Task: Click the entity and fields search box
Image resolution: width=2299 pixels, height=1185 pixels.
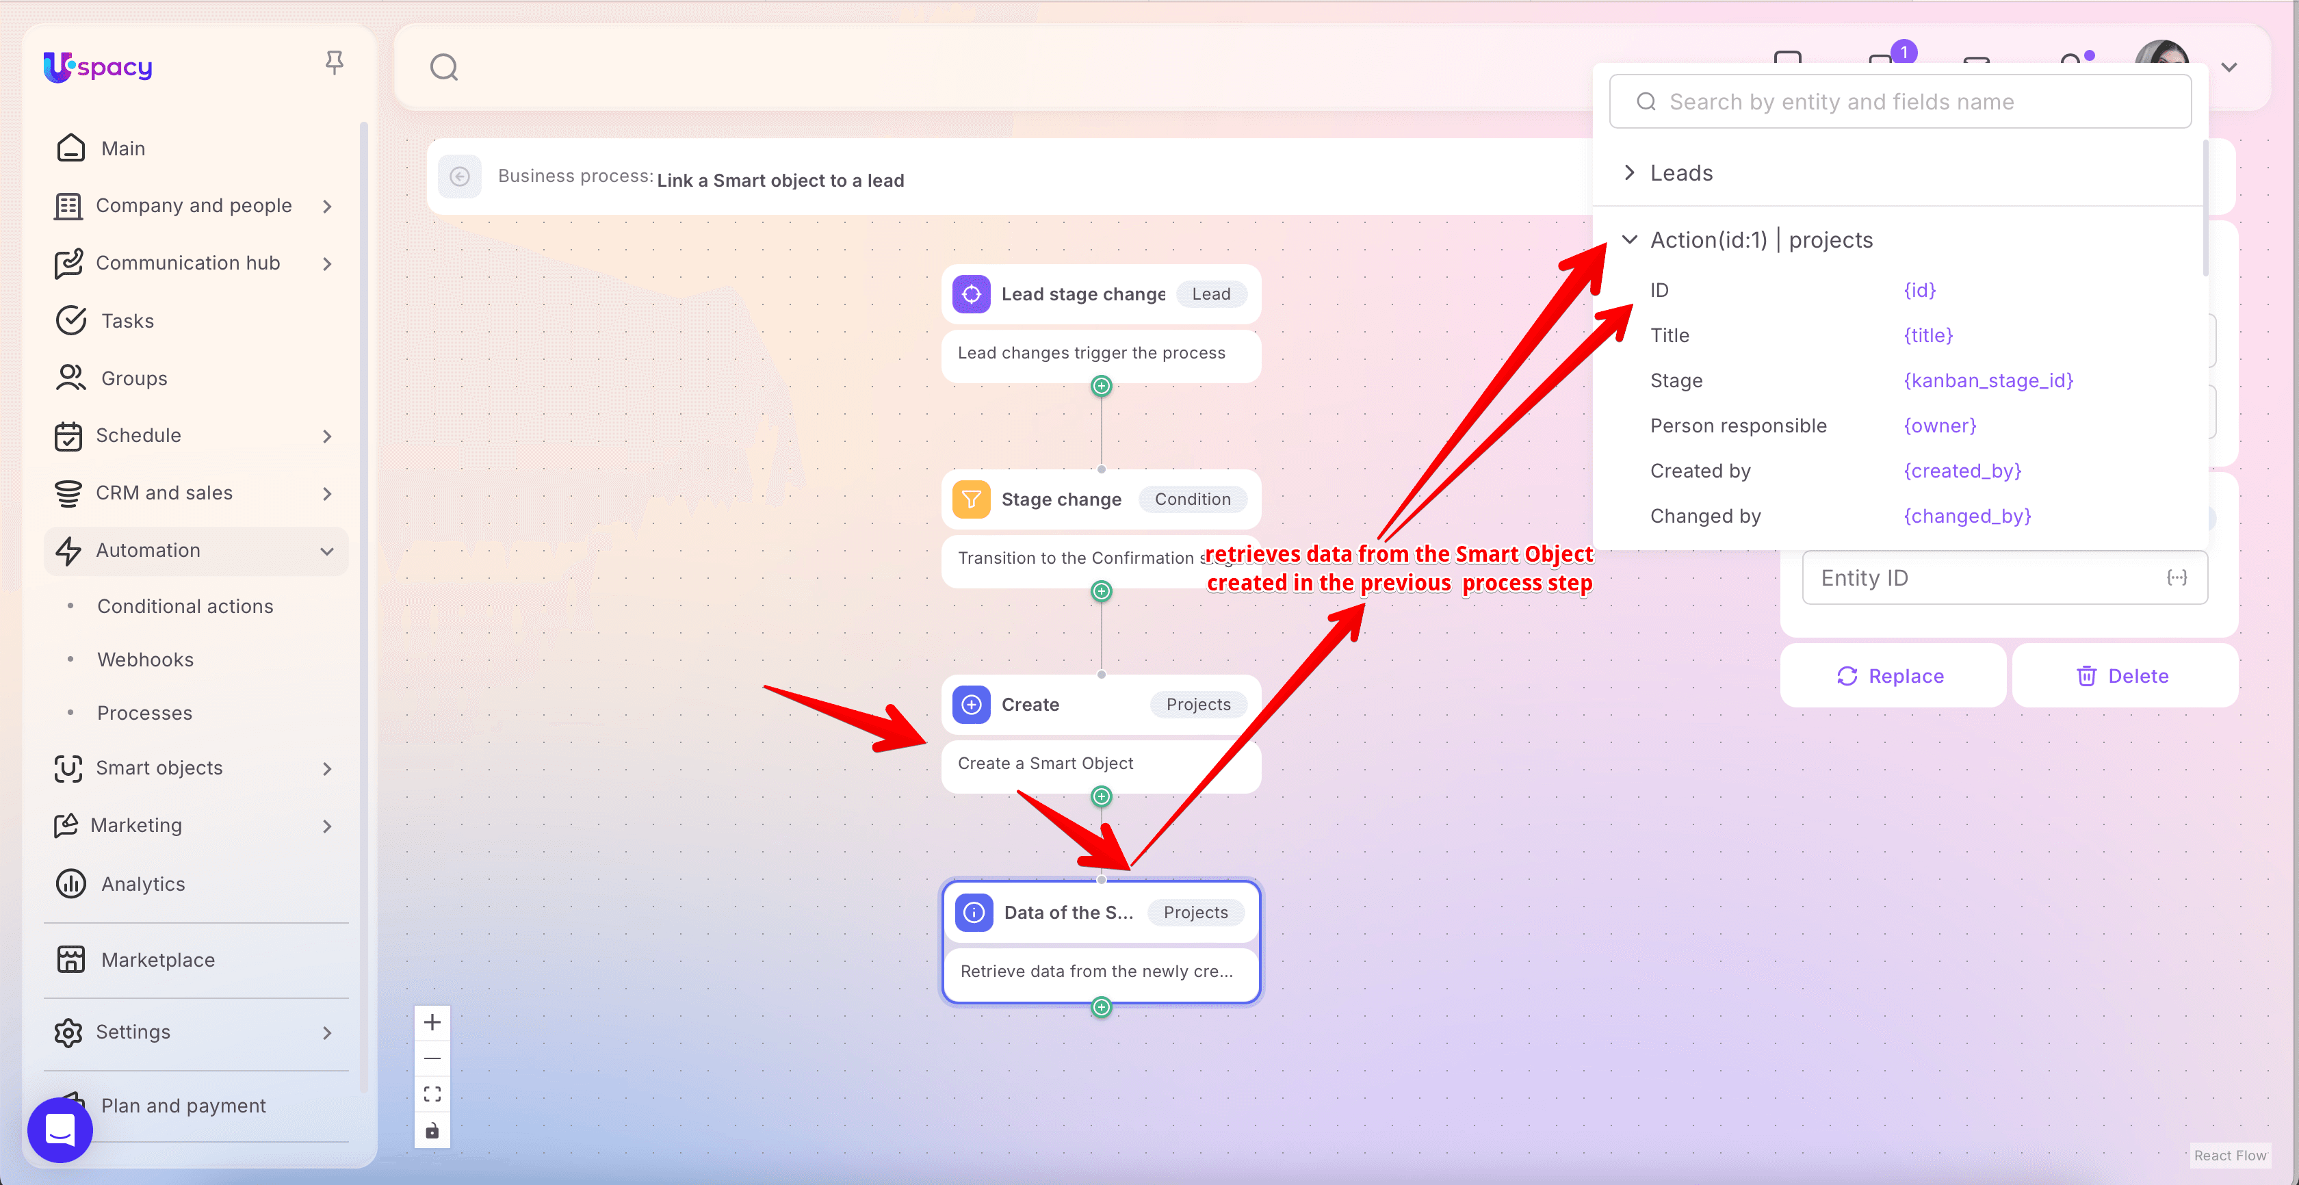Action: point(1899,102)
